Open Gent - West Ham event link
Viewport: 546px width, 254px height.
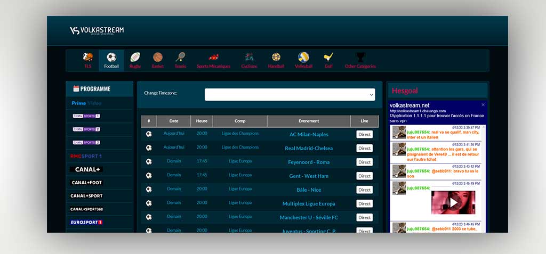(x=309, y=176)
